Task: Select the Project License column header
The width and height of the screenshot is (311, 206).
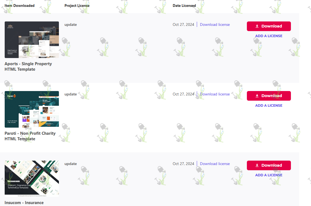Action: 77,6
